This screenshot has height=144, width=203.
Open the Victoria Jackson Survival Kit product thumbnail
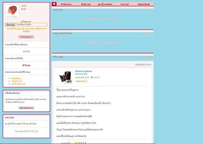pos(66,77)
